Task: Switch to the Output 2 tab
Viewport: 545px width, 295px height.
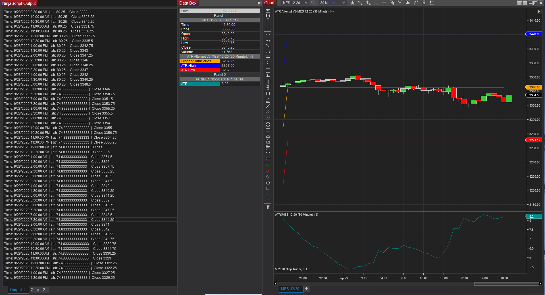Action: (x=38, y=290)
